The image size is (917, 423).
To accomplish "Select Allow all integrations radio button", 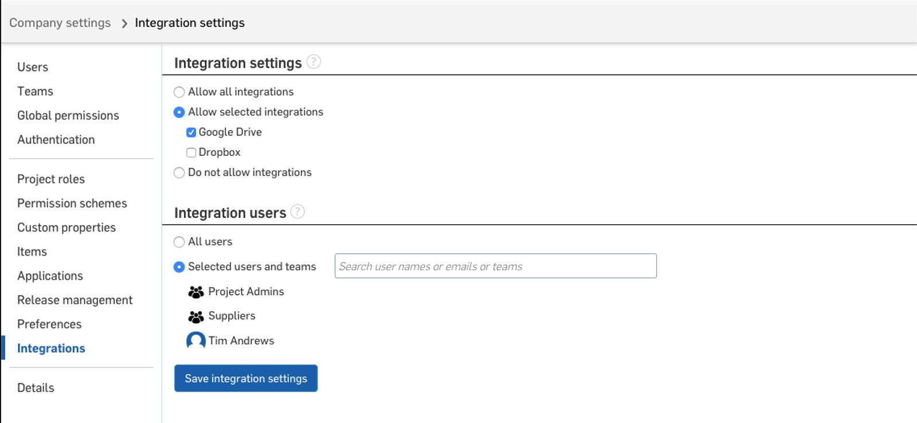I will (179, 92).
